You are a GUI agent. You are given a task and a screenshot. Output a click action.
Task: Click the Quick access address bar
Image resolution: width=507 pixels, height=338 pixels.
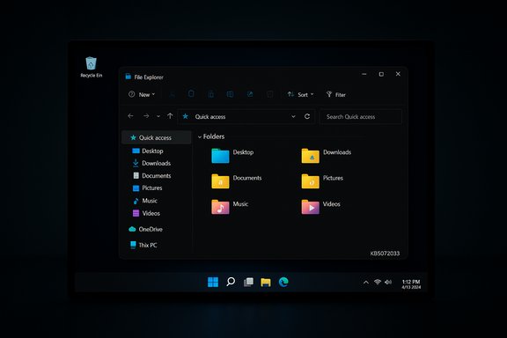pos(246,116)
